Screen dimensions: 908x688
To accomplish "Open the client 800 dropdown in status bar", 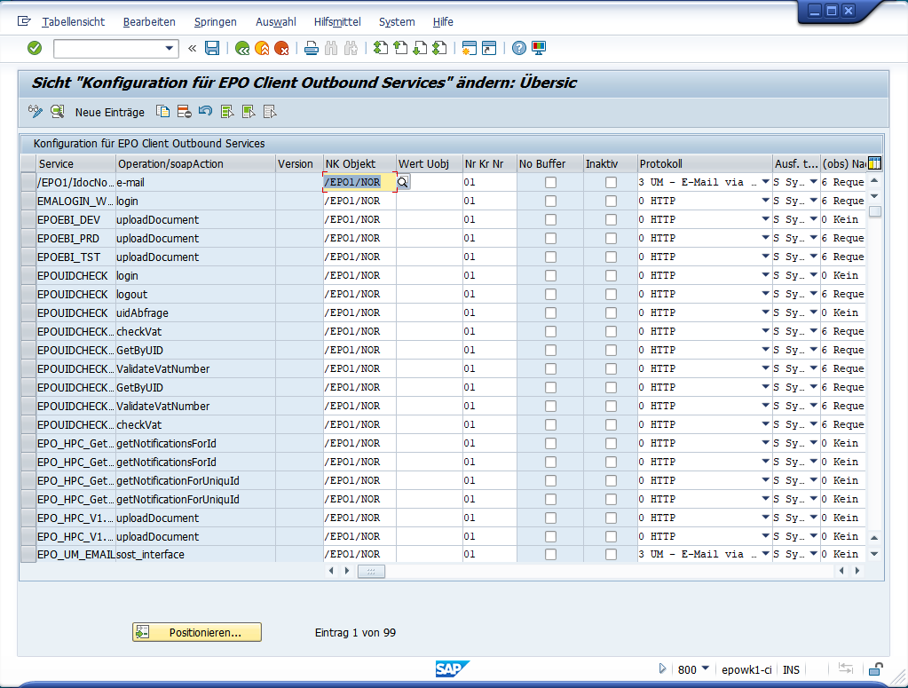I will 706,668.
